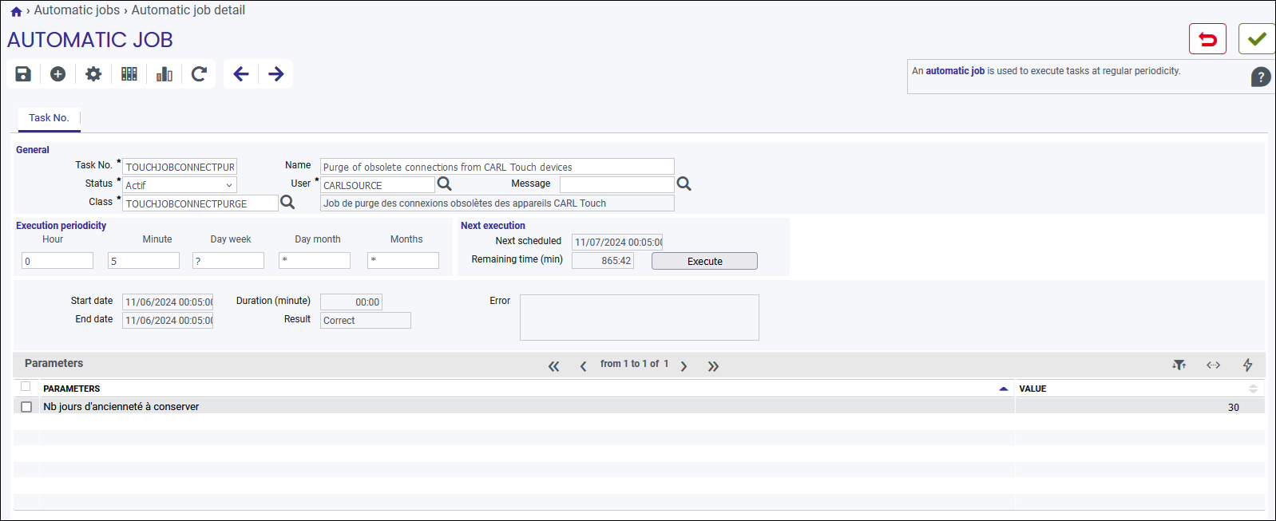Go to next page of parameters
The height and width of the screenshot is (521, 1276).
(684, 366)
